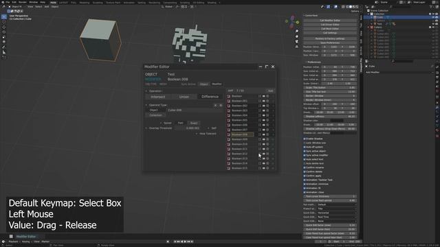Select Boolean.001 in the modifier list
Viewport: 440px width, 247px height.
pyautogui.click(x=239, y=101)
